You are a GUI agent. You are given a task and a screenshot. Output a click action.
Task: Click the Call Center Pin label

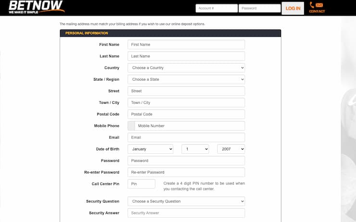105,184
